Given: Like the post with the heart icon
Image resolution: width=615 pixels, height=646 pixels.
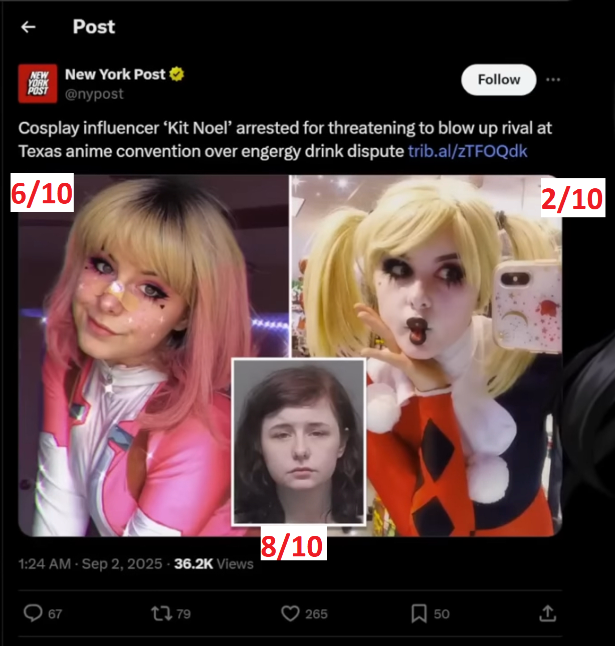Looking at the screenshot, I should click(290, 613).
